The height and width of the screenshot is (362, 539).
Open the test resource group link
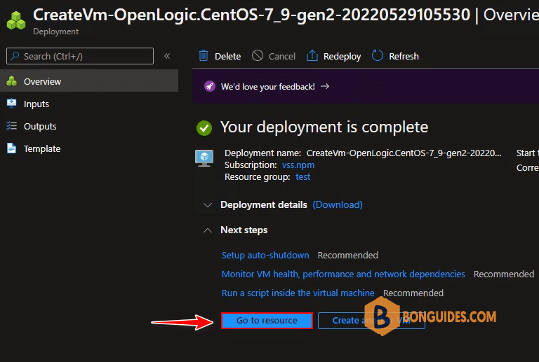(x=303, y=177)
